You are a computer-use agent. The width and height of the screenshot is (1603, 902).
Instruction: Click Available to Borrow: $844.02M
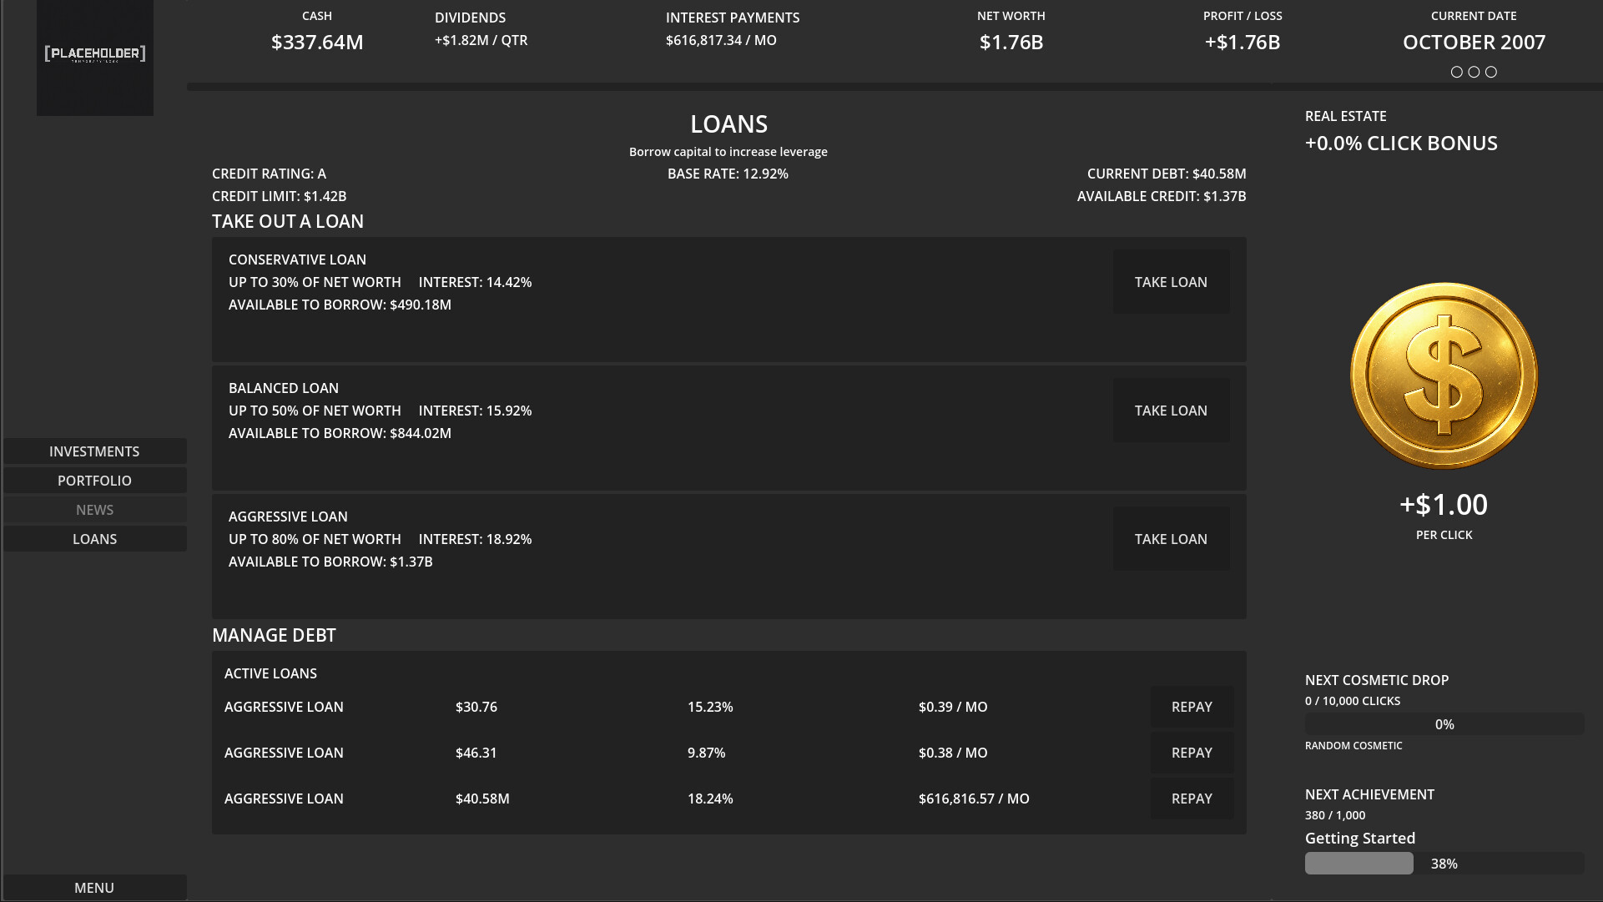click(340, 433)
